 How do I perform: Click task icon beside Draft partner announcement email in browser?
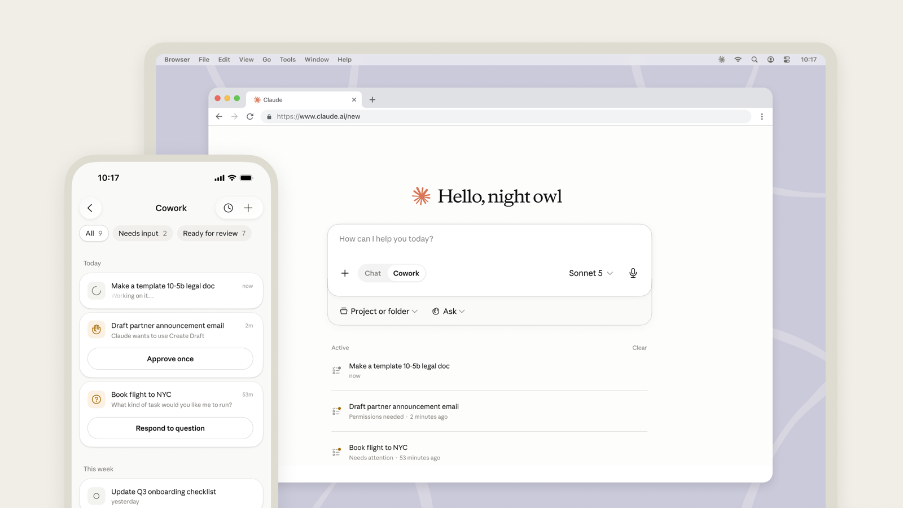336,411
